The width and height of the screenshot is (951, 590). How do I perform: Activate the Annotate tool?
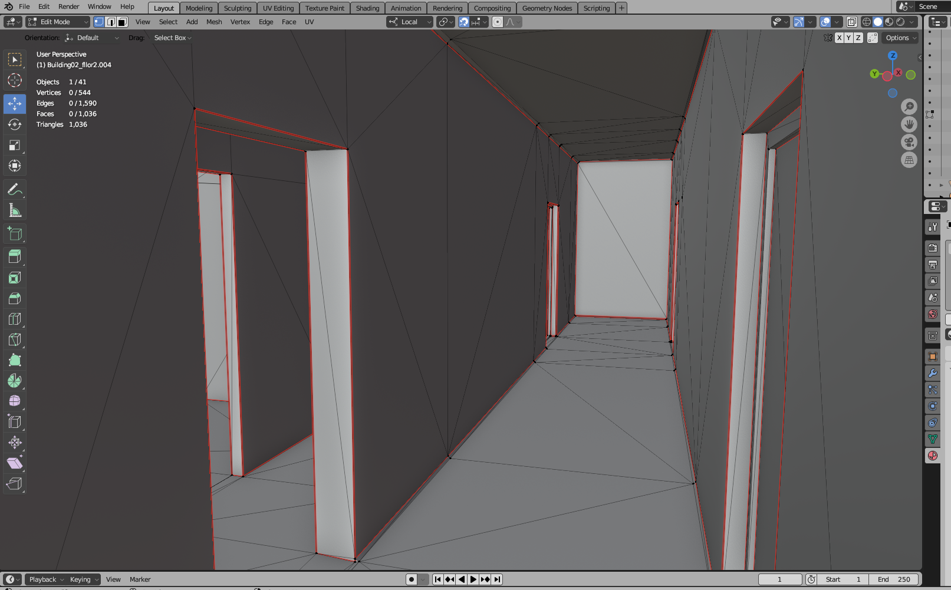[x=15, y=190]
